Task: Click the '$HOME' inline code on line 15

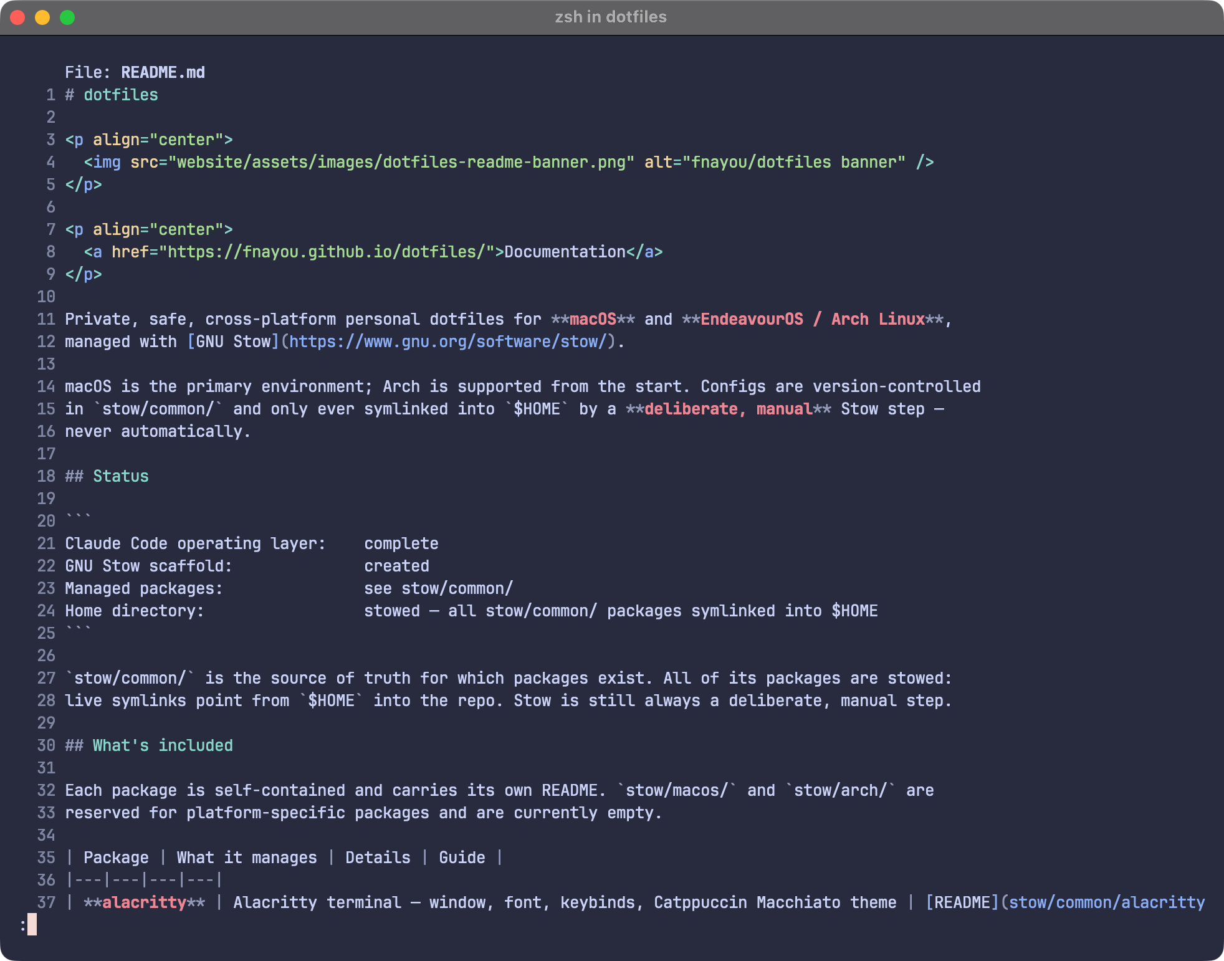Action: 537,409
